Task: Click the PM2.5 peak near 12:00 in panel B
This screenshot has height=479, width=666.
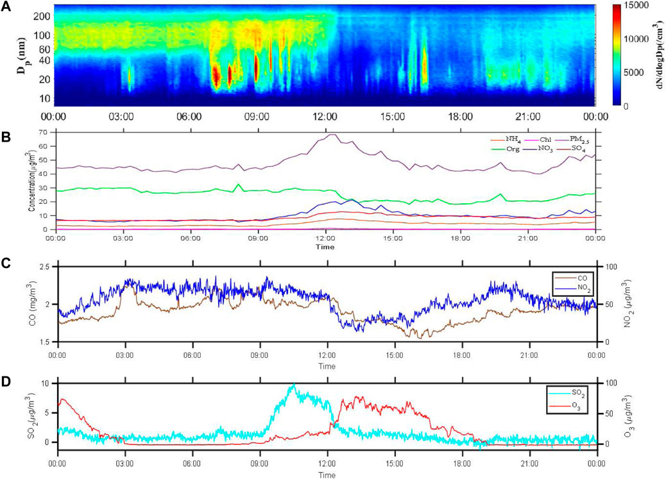Action: pos(333,135)
